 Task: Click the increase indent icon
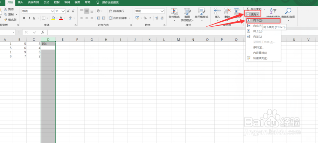pyautogui.click(x=104, y=18)
